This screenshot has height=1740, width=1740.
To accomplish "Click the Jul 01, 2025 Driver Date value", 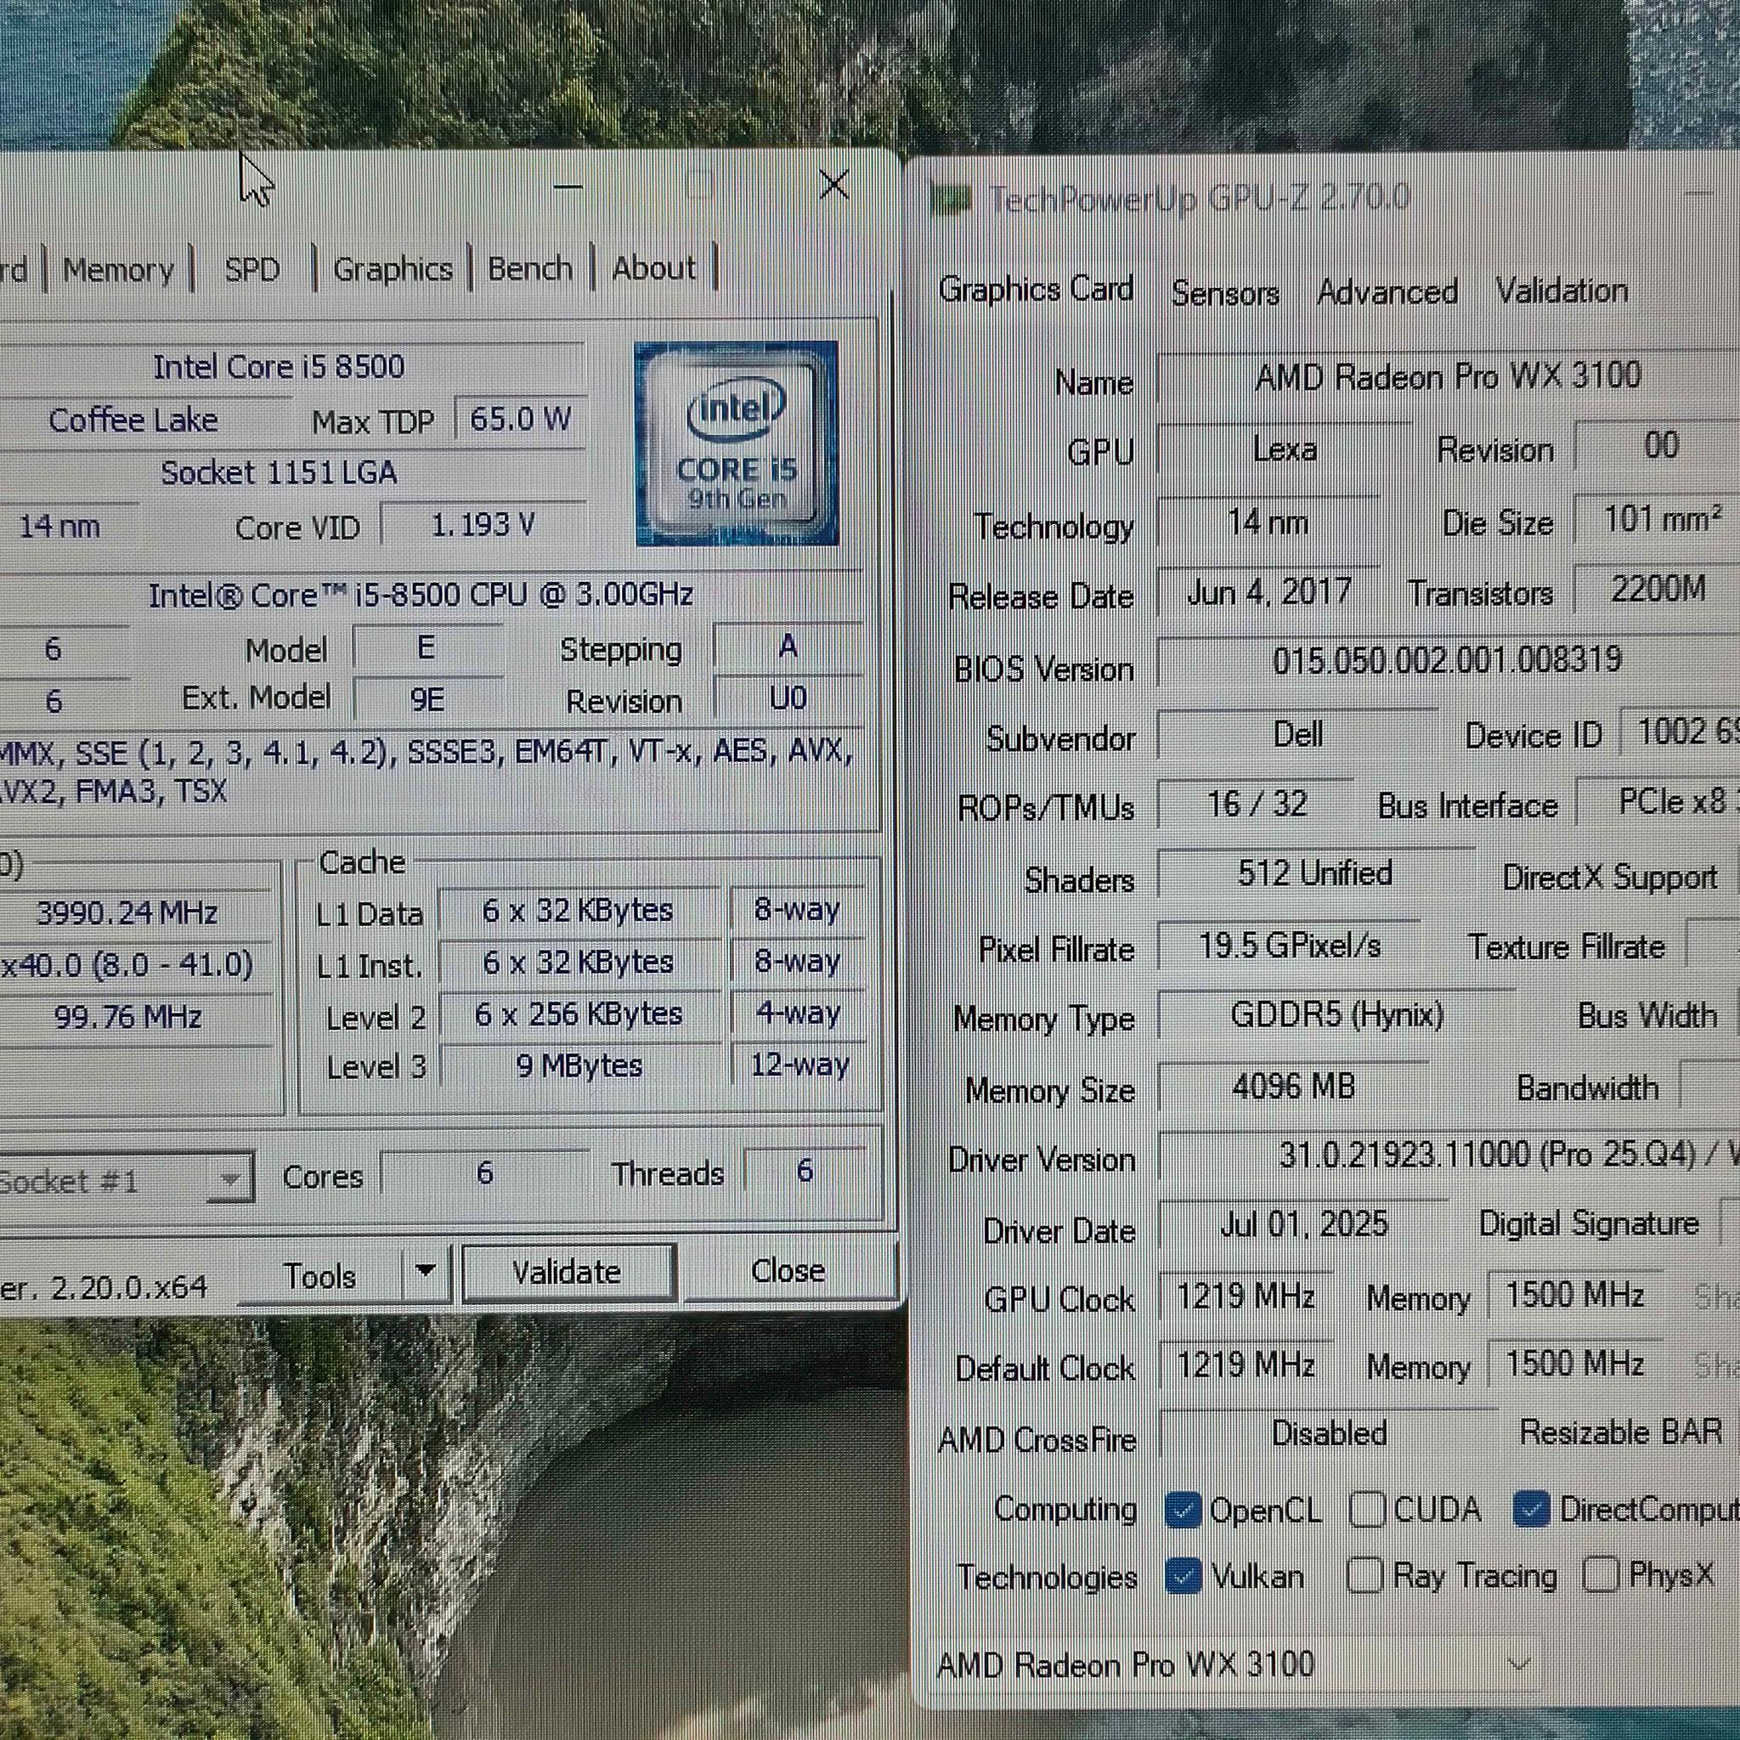I will 1303,1224.
